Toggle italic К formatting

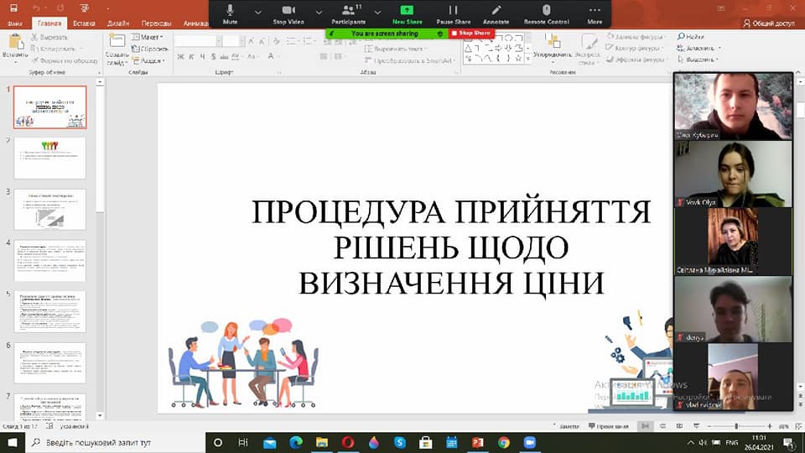click(191, 57)
